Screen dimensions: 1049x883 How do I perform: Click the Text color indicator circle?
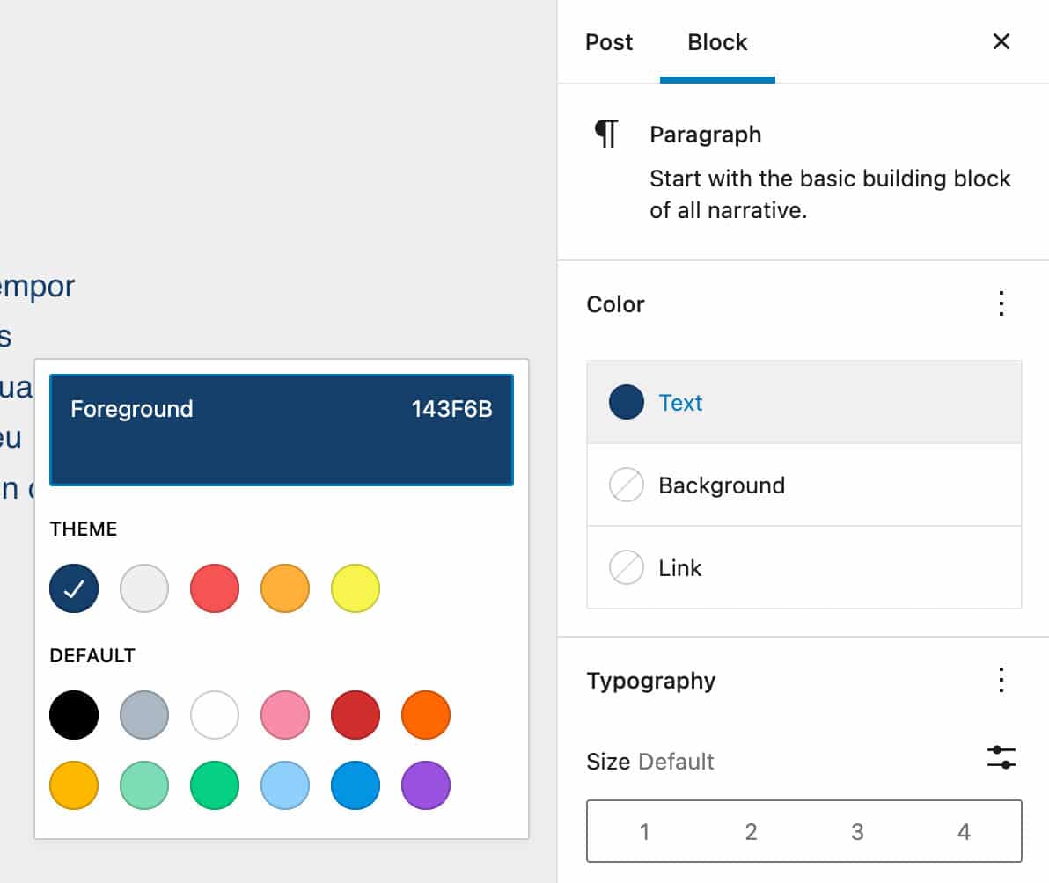(625, 403)
